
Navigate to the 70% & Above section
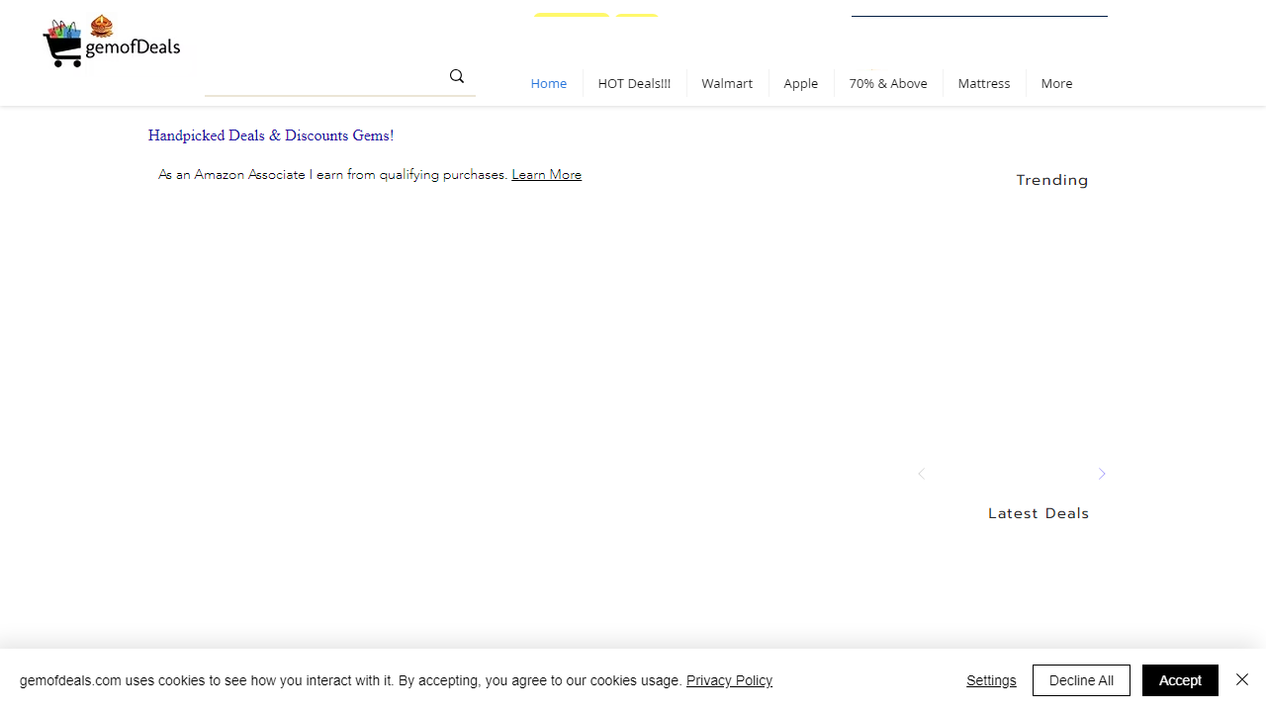pyautogui.click(x=887, y=83)
